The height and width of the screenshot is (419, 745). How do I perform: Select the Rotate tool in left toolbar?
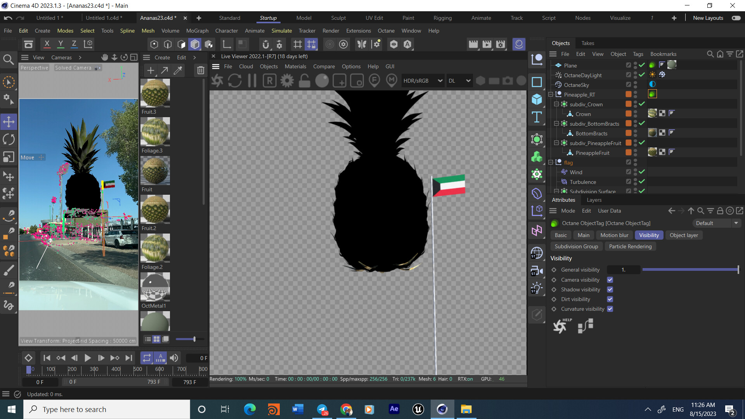click(x=9, y=139)
